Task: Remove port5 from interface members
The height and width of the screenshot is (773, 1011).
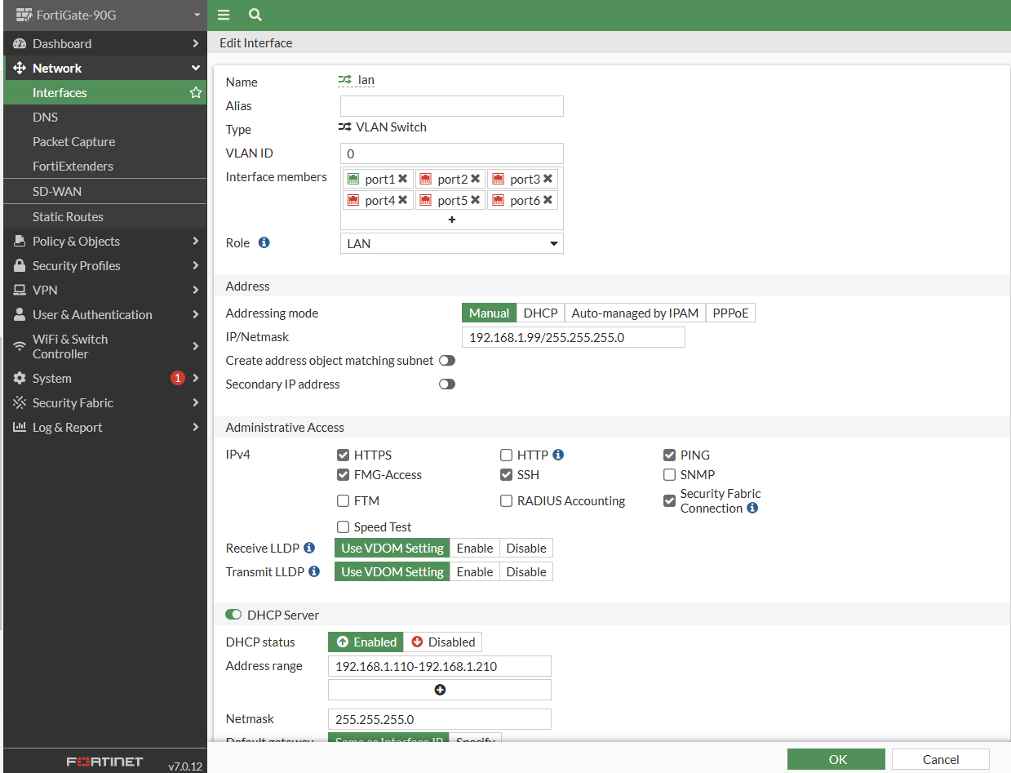Action: (475, 200)
